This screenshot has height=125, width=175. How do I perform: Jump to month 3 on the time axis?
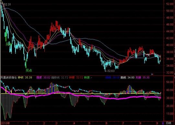click(57, 123)
